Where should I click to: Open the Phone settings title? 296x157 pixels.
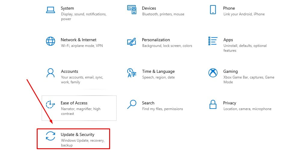coord(229,8)
